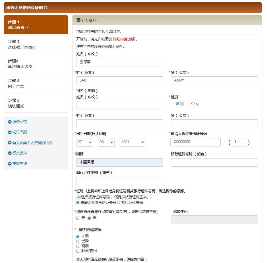The height and width of the screenshot is (263, 267).
Task: Open the birth day dropdown showing 27
Action: [84, 142]
